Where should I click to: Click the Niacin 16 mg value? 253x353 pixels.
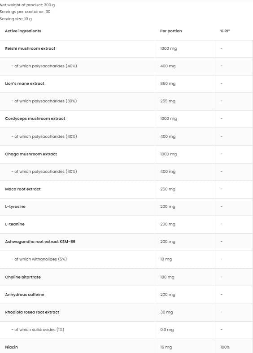click(166, 347)
